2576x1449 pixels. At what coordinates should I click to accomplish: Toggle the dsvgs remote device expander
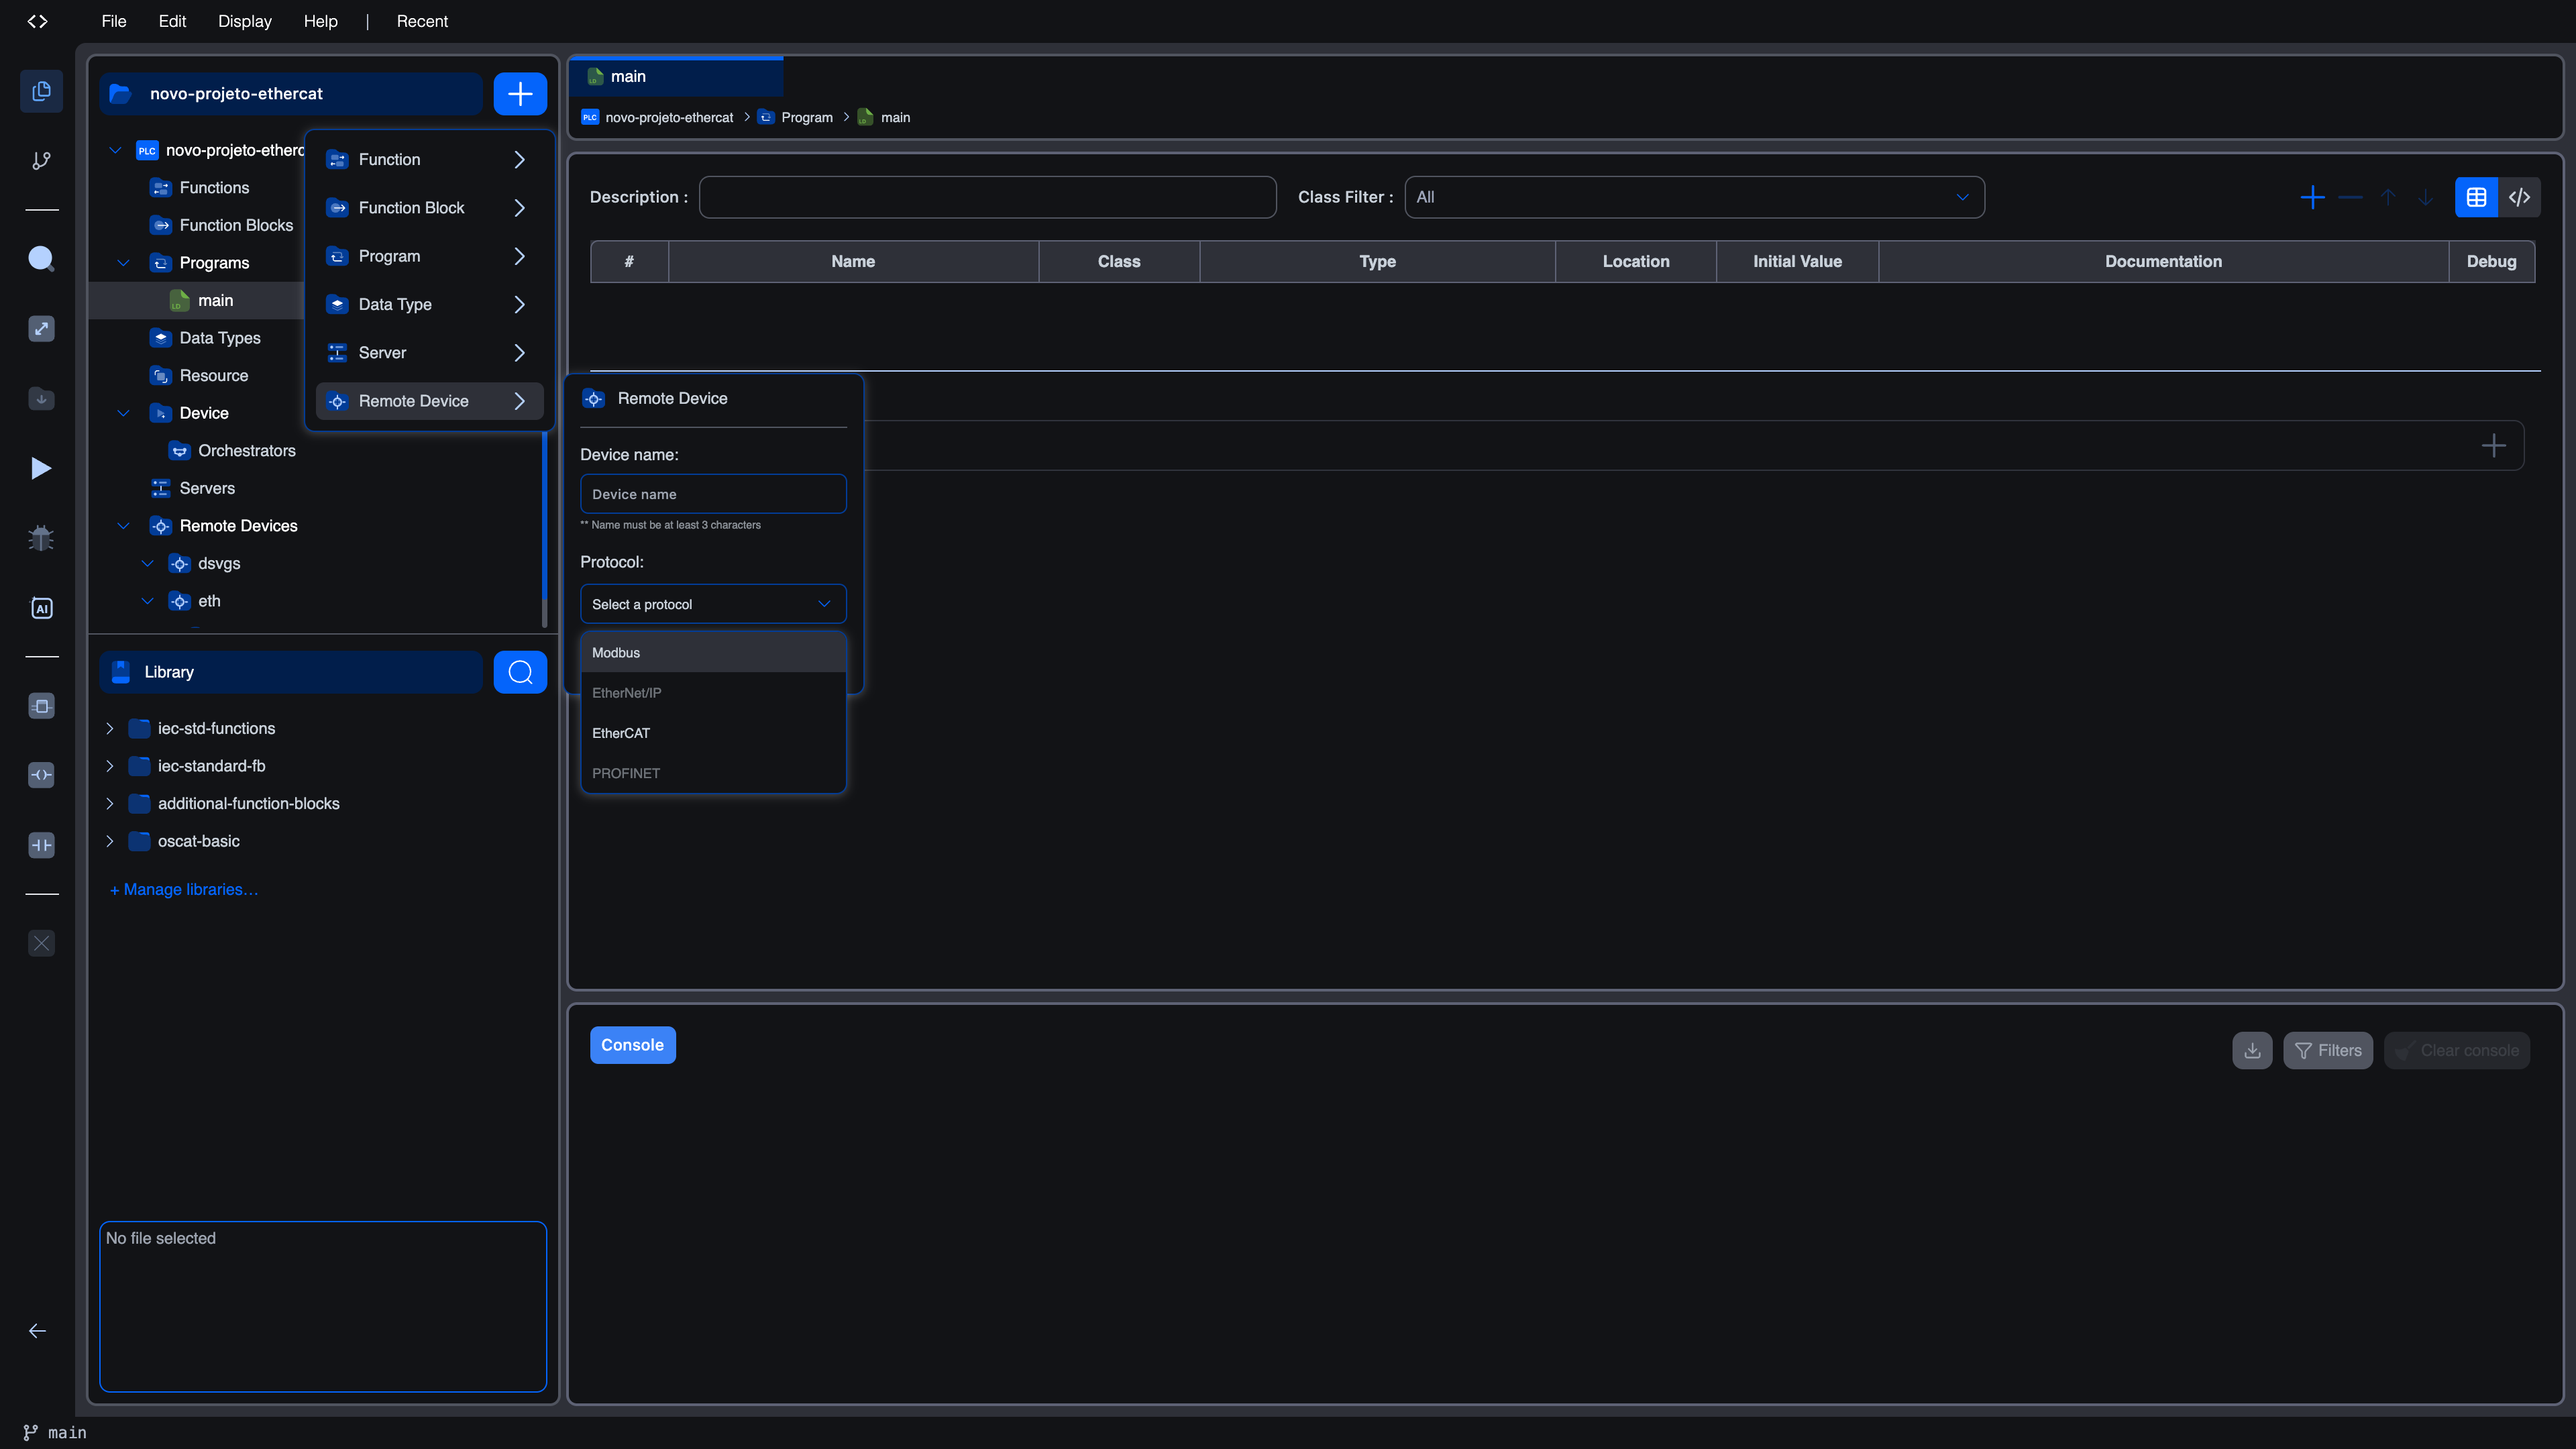coord(148,563)
